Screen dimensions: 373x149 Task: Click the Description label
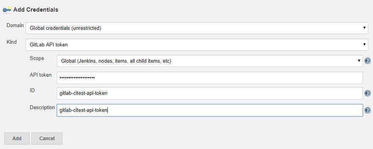(x=43, y=107)
